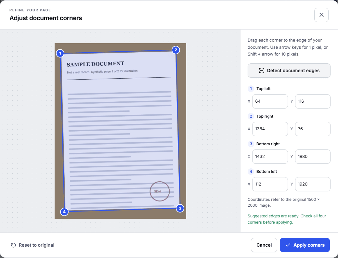
Task: Click the Detect document edges button
Action: [x=289, y=71]
